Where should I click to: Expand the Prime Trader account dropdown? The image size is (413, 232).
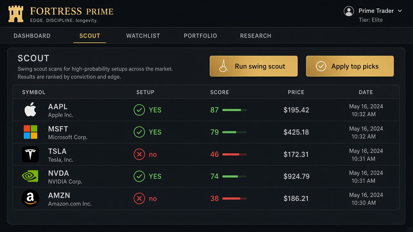coord(400,11)
